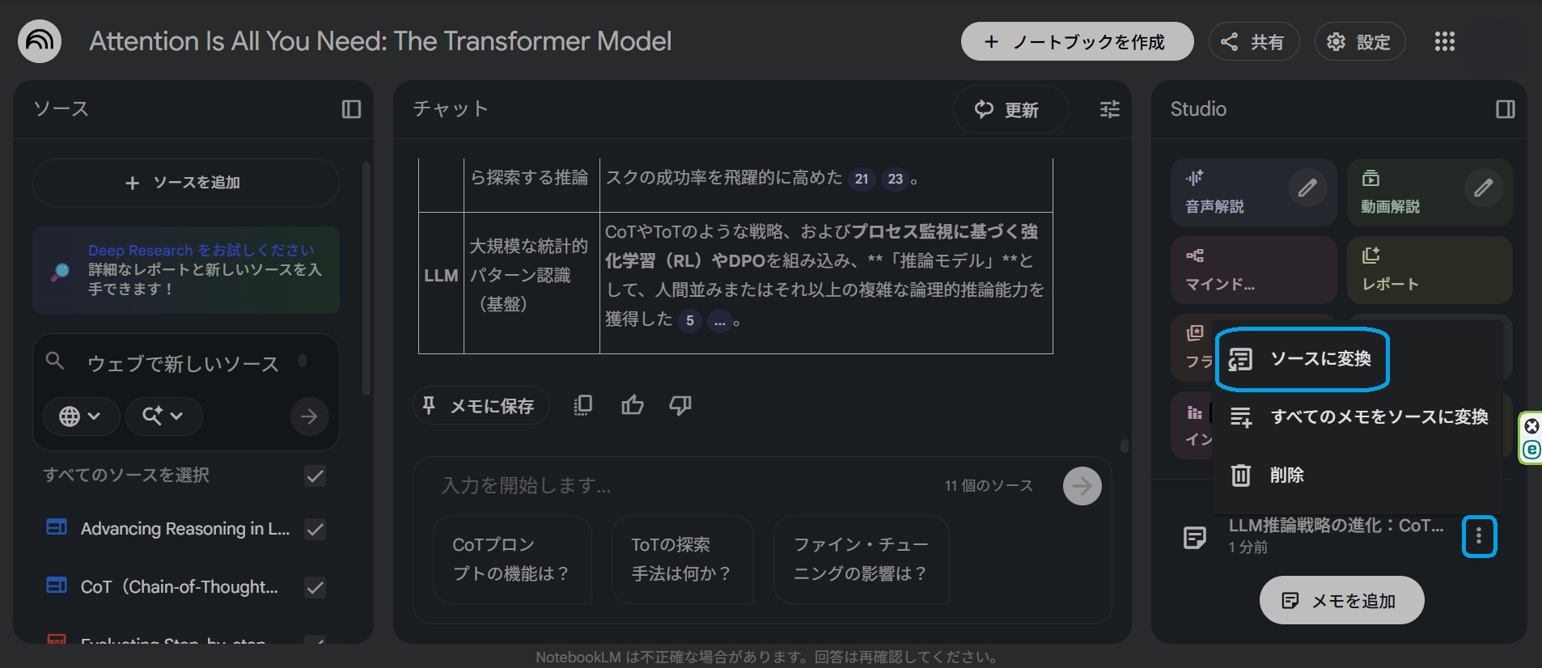Open the Google apps grid icon
1542x668 pixels.
point(1444,41)
